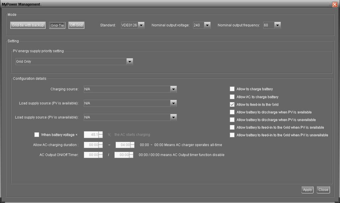The width and height of the screenshot is (340, 203).
Task: Click AC Output ON time stepper
Action: [x=101, y=155]
